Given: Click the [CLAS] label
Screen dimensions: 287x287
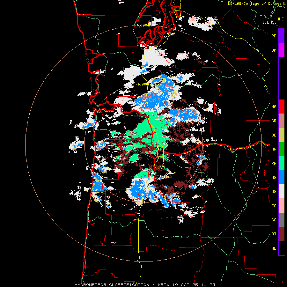Looking at the screenshot, I should point(269,22).
